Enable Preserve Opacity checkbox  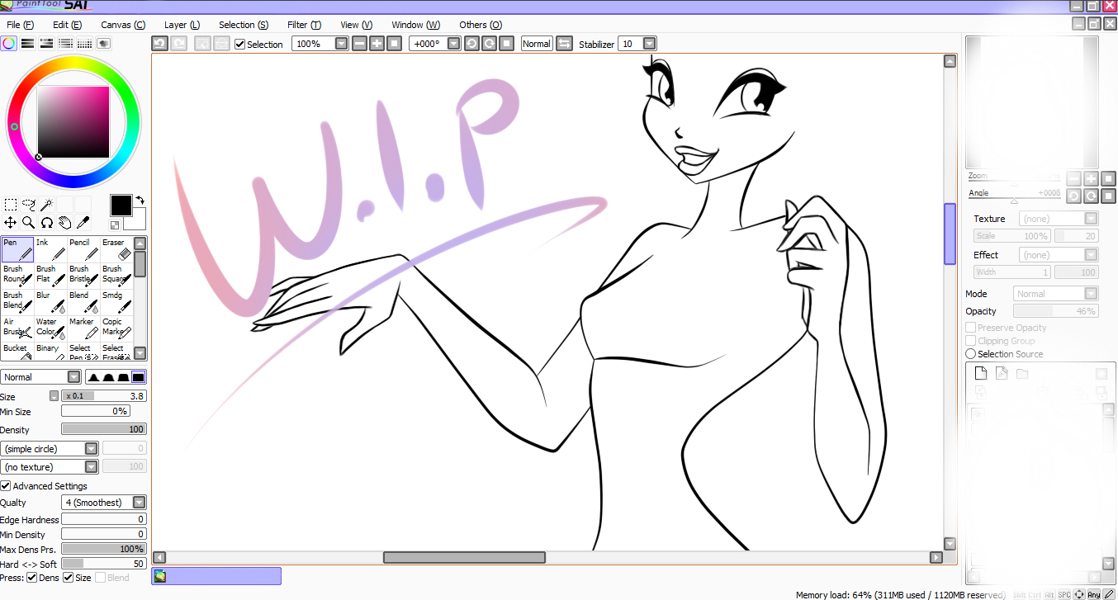pyautogui.click(x=971, y=328)
